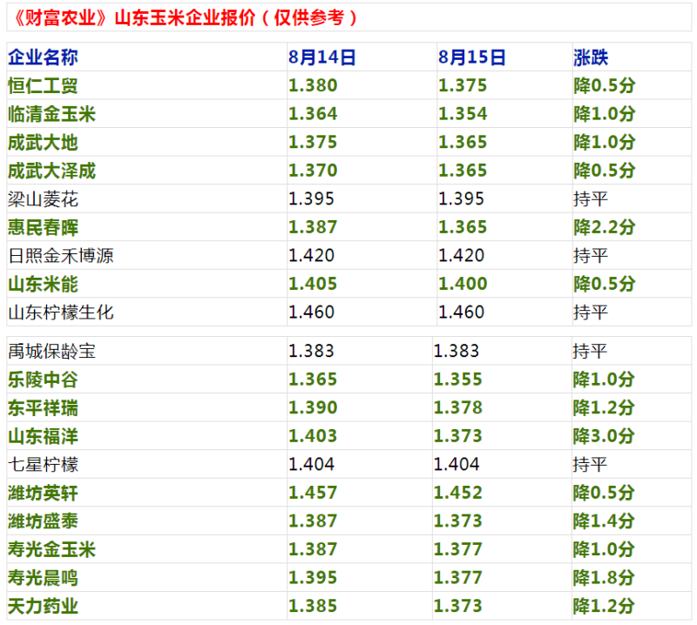Image resolution: width=697 pixels, height=625 pixels.
Task: Click the 1.405 price for 山东米能
Action: pyautogui.click(x=312, y=284)
